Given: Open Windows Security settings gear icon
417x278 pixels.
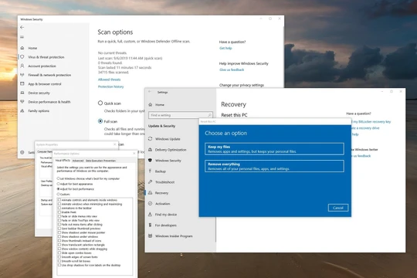Looking at the screenshot, I should pos(22,152).
